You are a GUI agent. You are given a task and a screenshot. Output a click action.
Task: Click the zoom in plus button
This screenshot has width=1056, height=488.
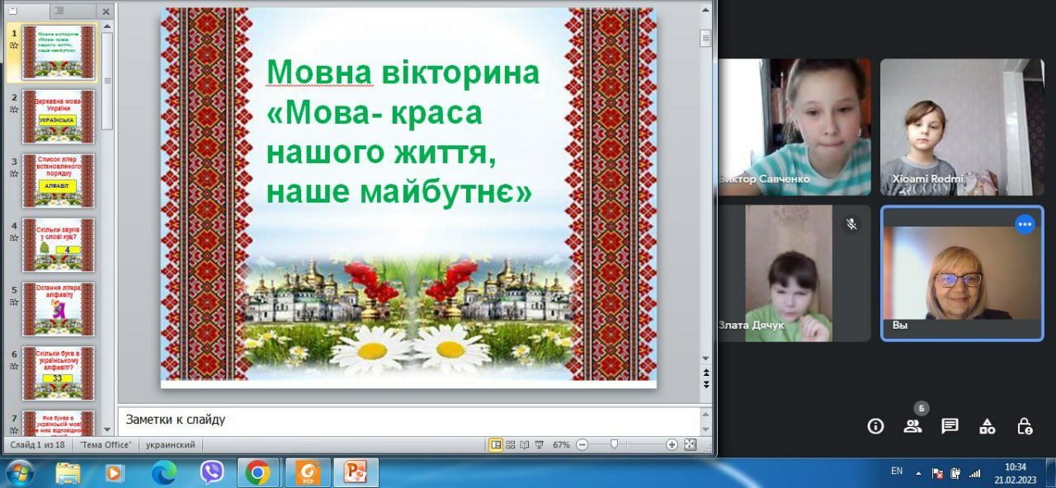coord(672,444)
